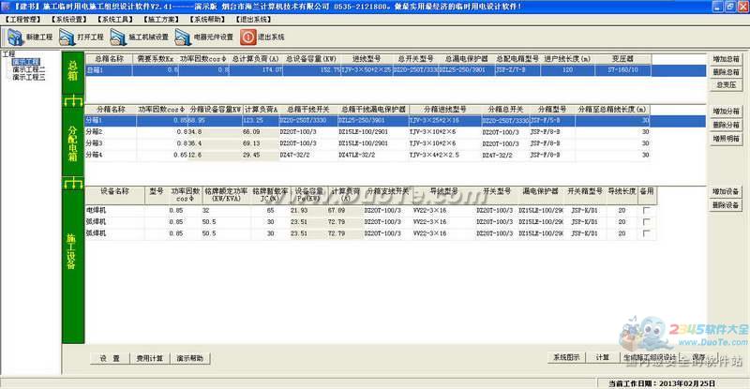Viewport: 750px width, 389px height.
Task: Open the 系统工具 menu
Action: 115,18
